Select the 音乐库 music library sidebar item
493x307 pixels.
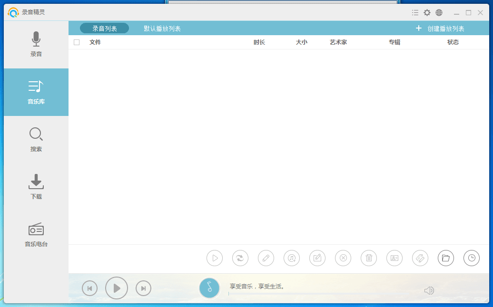(x=36, y=92)
